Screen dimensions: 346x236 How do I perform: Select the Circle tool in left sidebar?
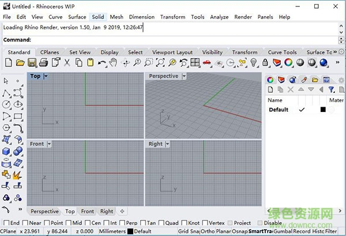click(x=6, y=104)
